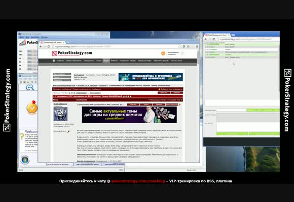
Task: Click the first dark red reply button in the post header
Action: 133,105
